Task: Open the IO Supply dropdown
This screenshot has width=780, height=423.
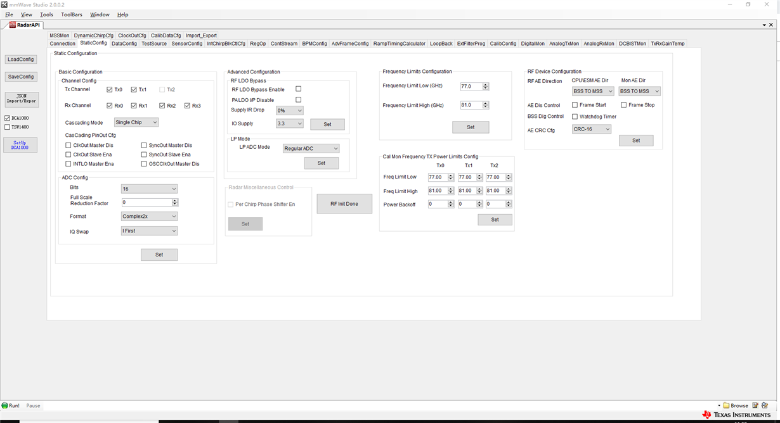Action: (289, 124)
